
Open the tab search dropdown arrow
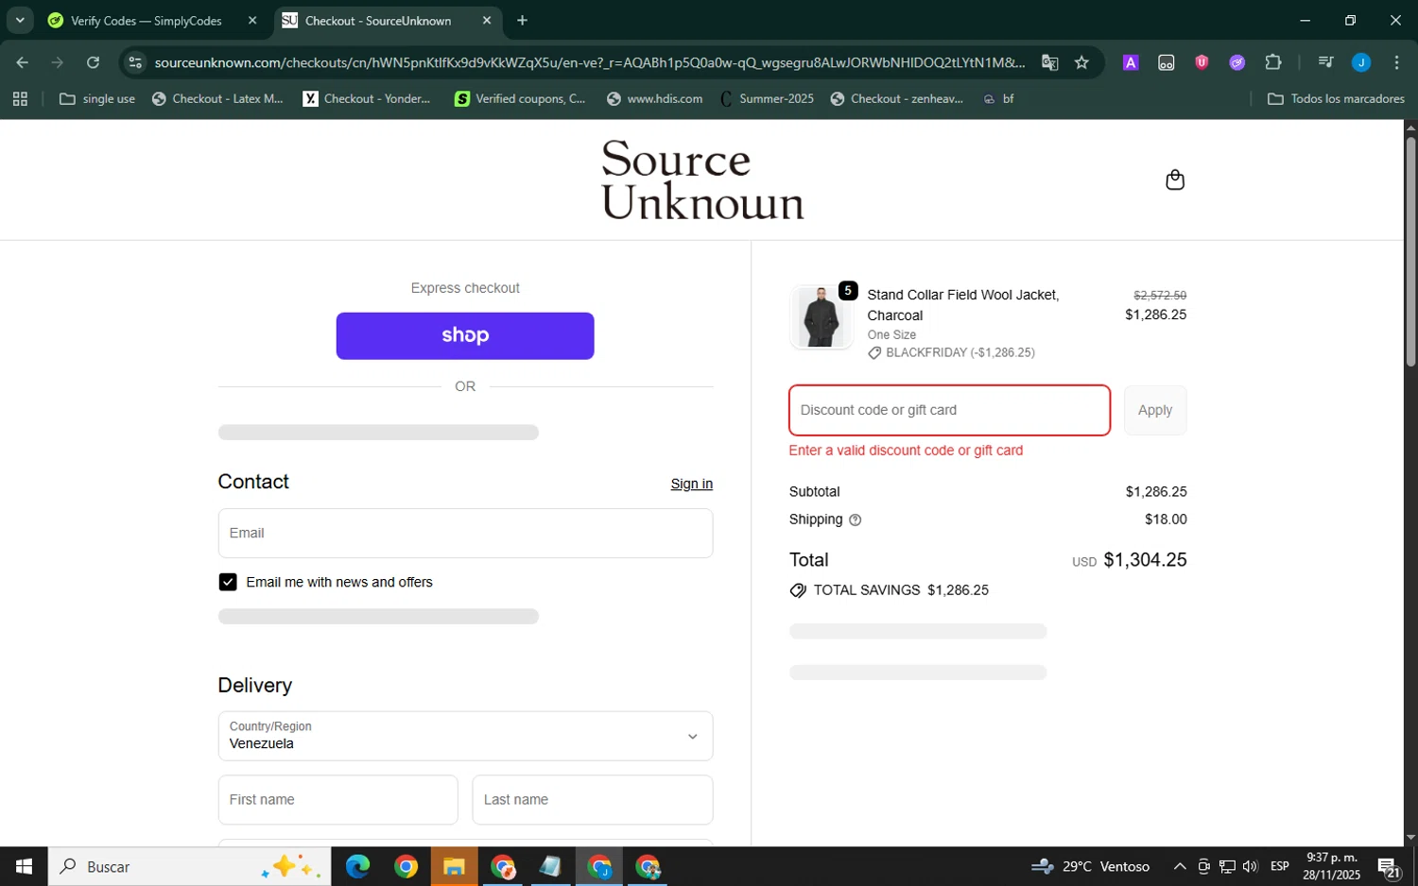20,20
